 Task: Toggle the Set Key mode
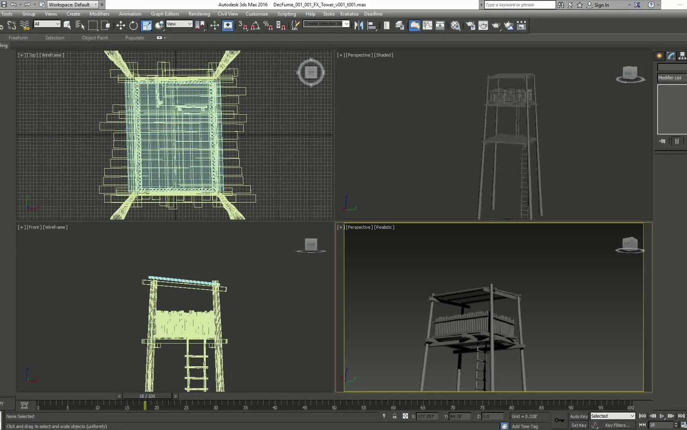578,425
